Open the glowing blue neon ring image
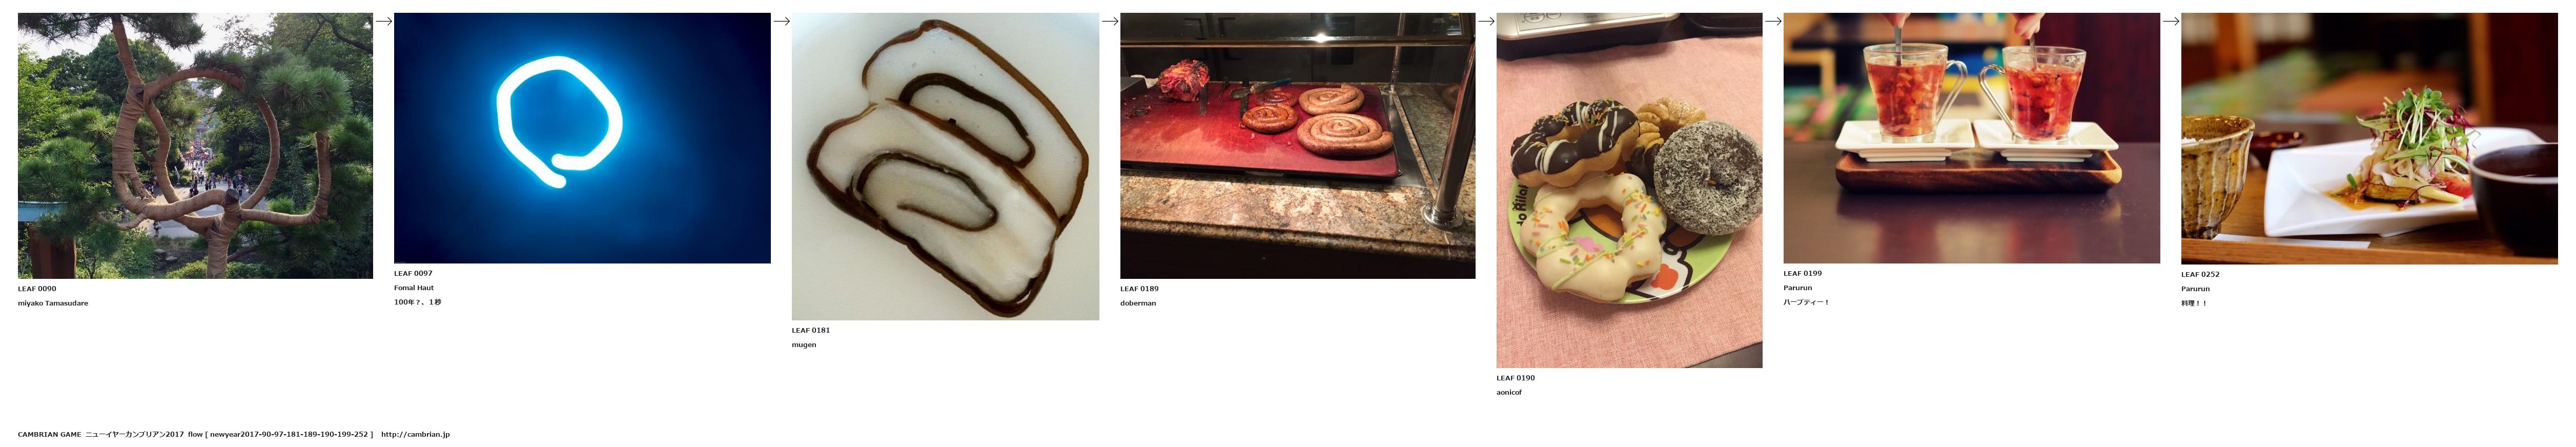Viewport: 2576px width, 447px height. 582,138
